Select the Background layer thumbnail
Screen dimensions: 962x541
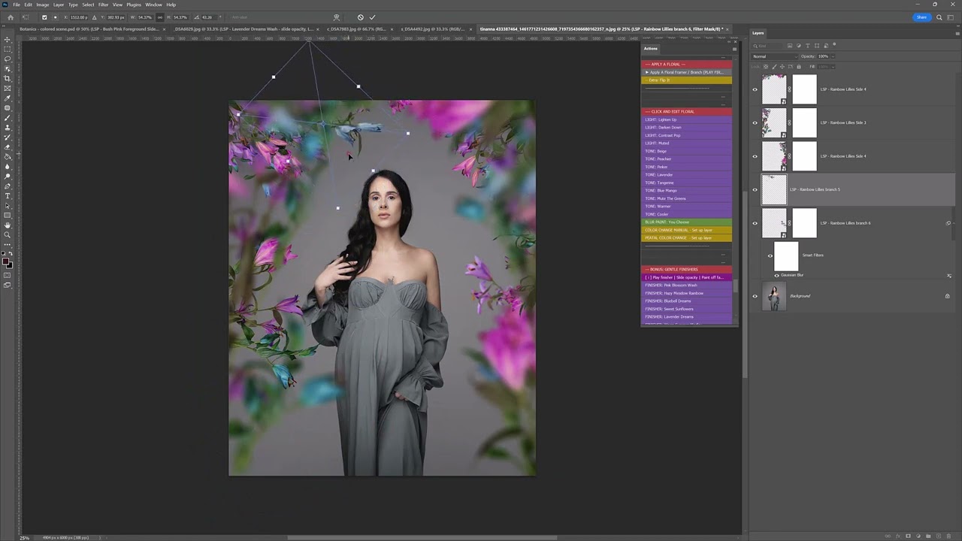pyautogui.click(x=774, y=296)
